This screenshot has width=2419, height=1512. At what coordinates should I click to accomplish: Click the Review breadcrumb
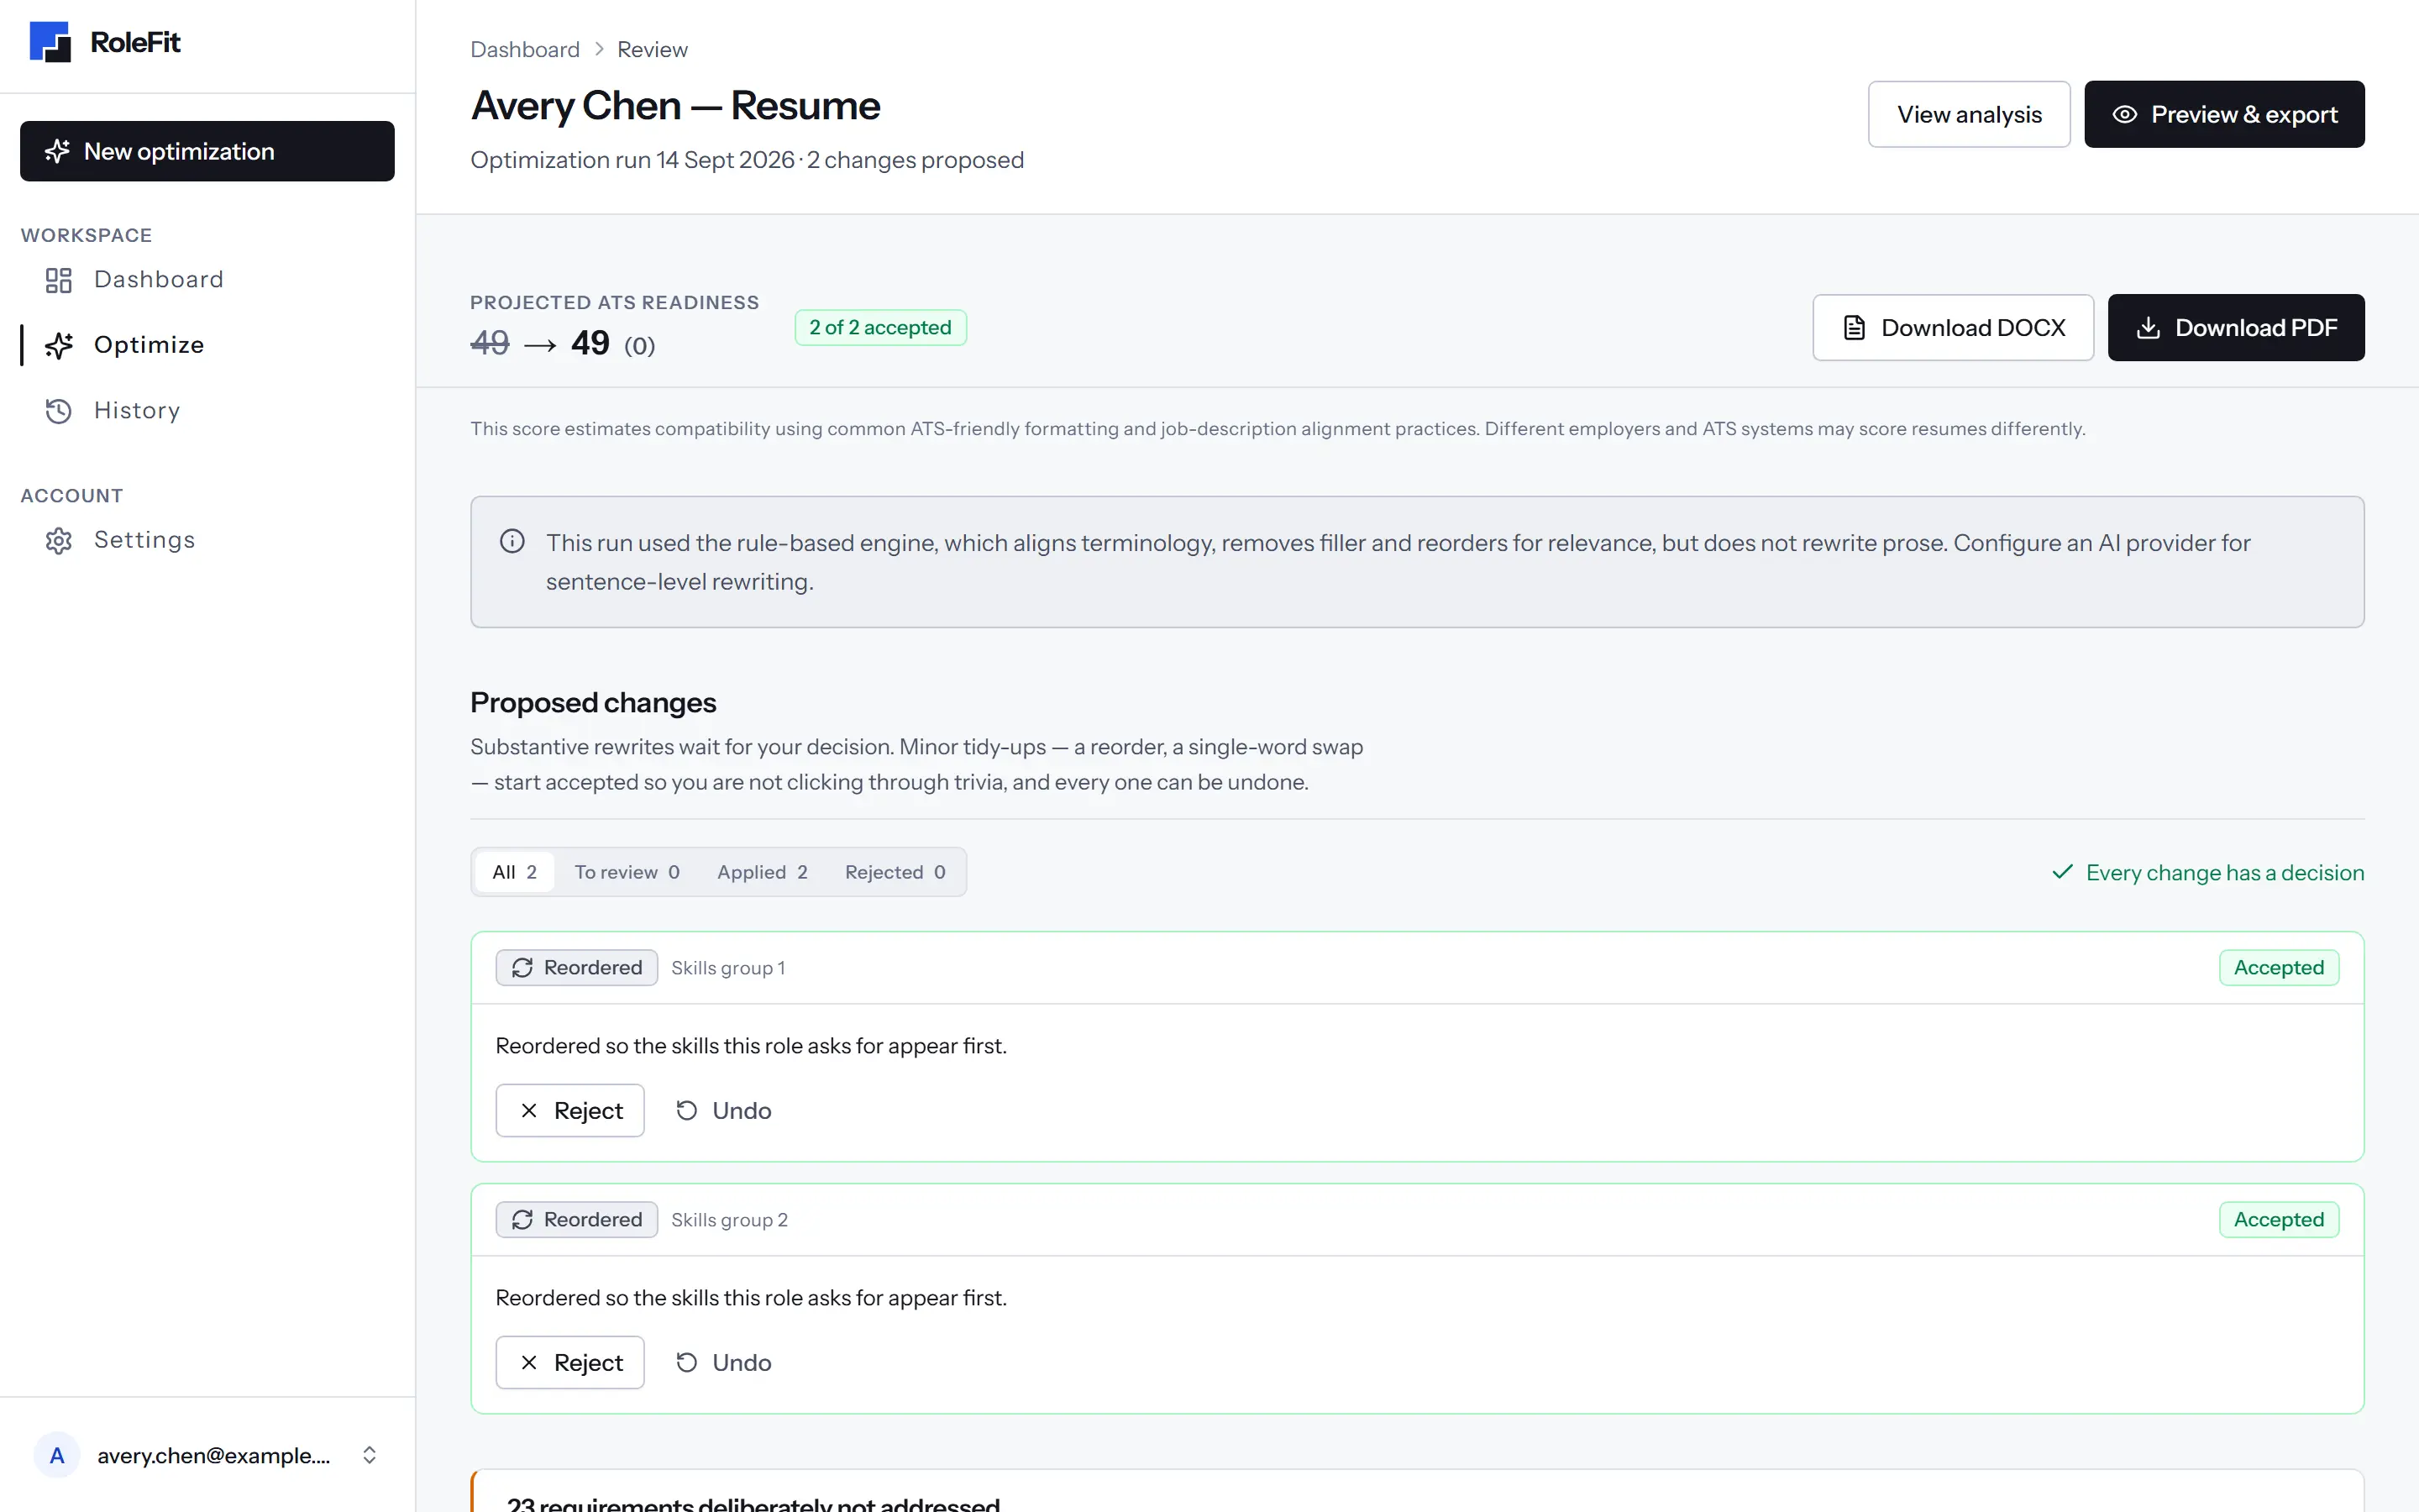pos(652,49)
